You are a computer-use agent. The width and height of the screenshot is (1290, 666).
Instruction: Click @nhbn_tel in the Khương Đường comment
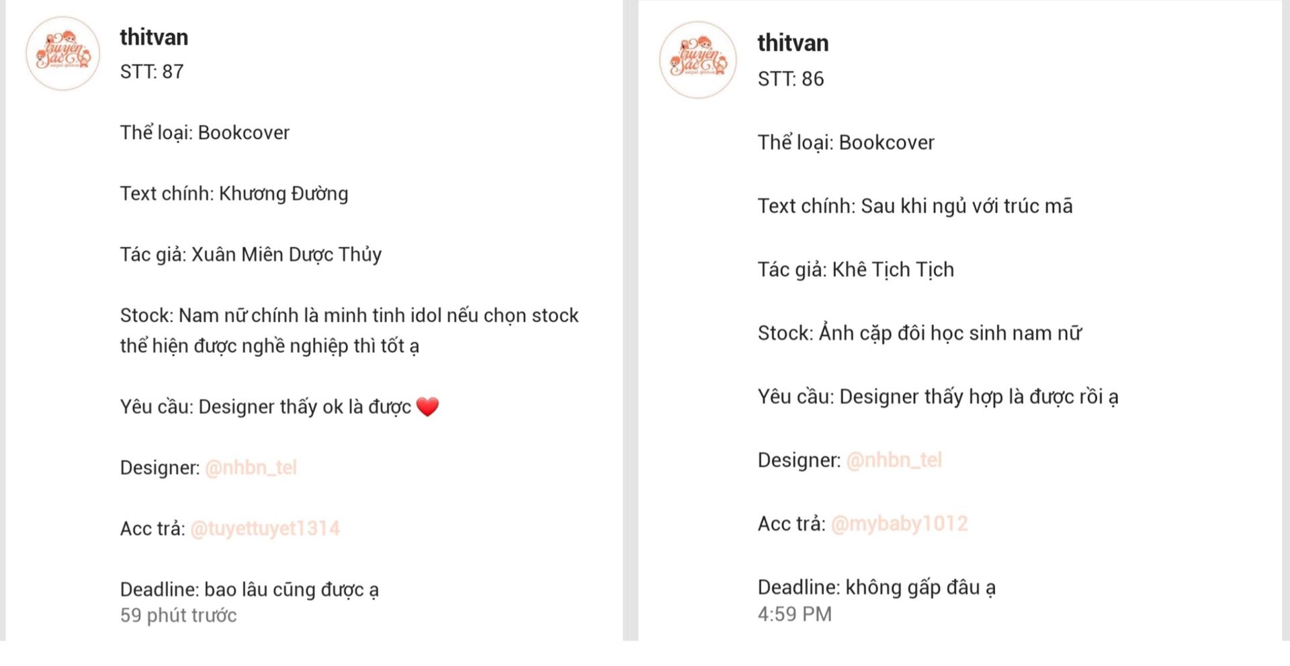coord(251,468)
